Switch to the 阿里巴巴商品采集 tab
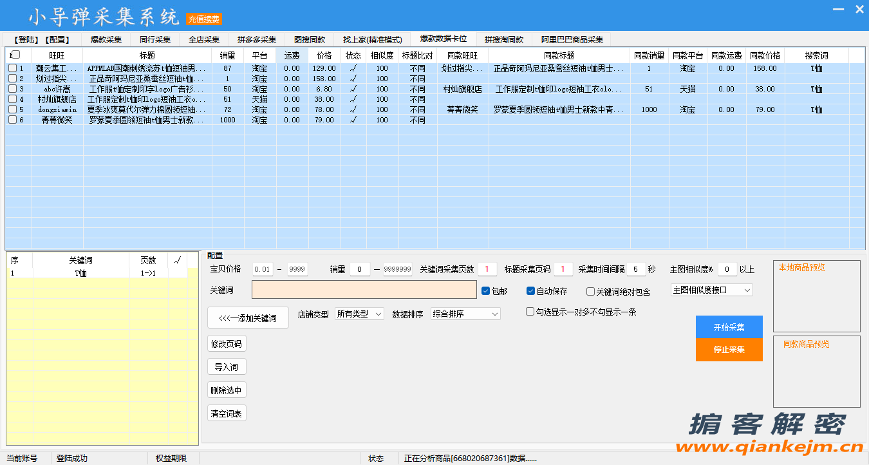This screenshot has width=869, height=465. [x=572, y=39]
